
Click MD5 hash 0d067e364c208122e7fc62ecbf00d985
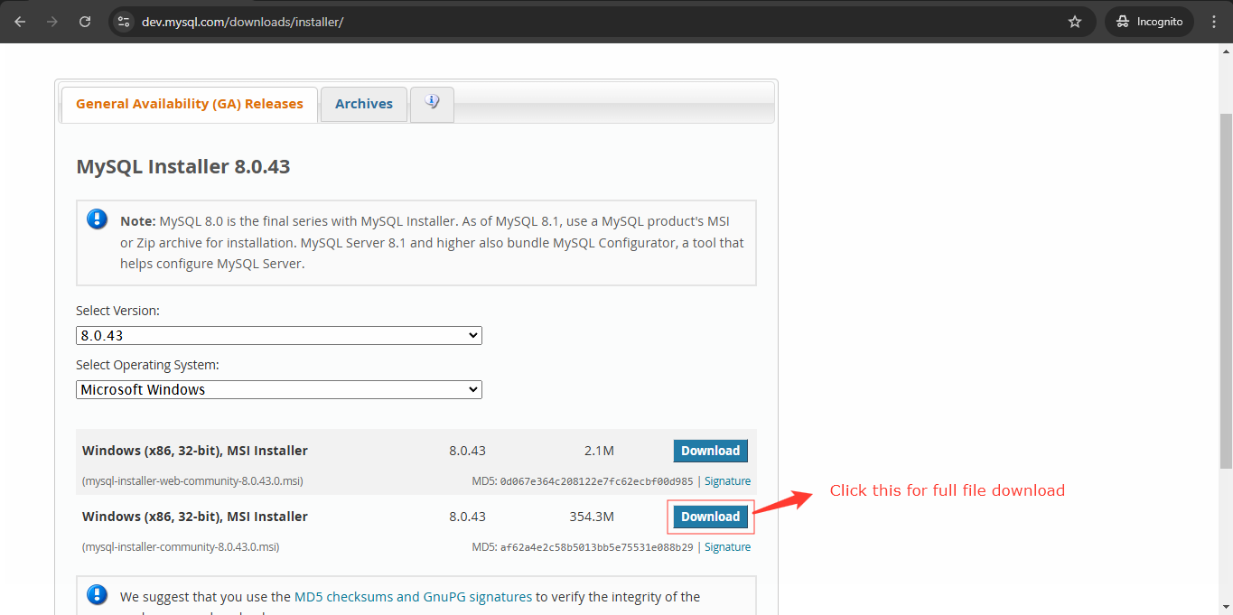click(x=596, y=481)
